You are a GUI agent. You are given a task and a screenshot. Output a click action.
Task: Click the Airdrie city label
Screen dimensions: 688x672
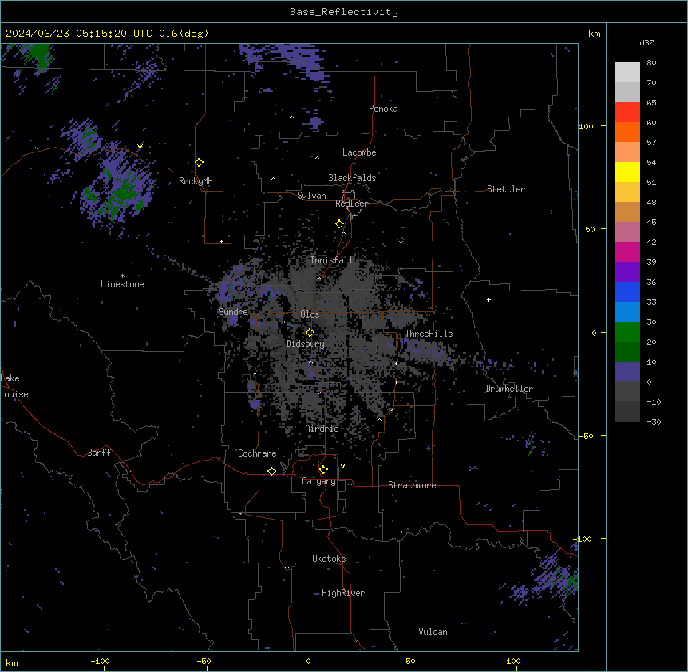(322, 429)
